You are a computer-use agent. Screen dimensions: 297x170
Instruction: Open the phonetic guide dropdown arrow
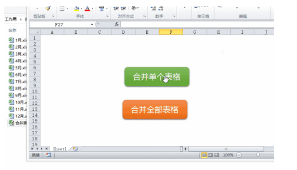tap(107, 8)
